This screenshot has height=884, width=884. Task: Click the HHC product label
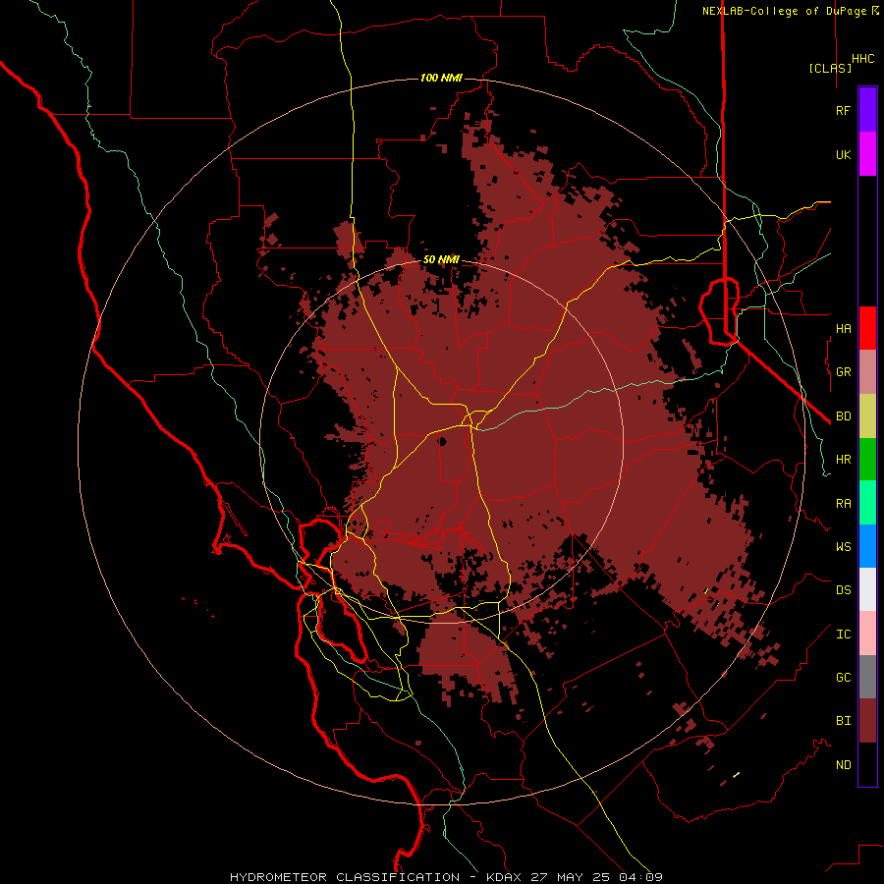[862, 59]
